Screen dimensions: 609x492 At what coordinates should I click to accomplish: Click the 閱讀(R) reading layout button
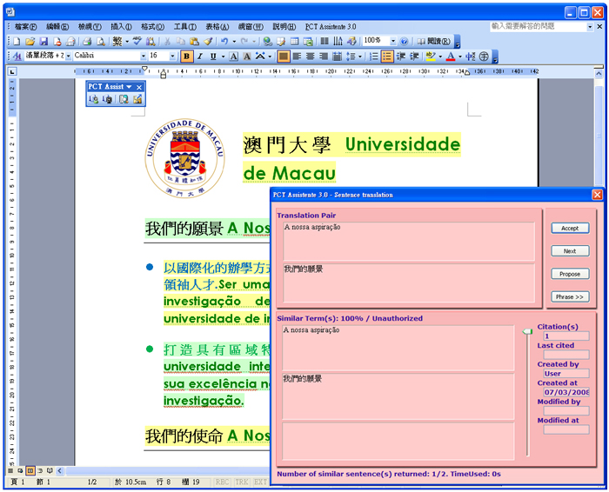tap(433, 41)
